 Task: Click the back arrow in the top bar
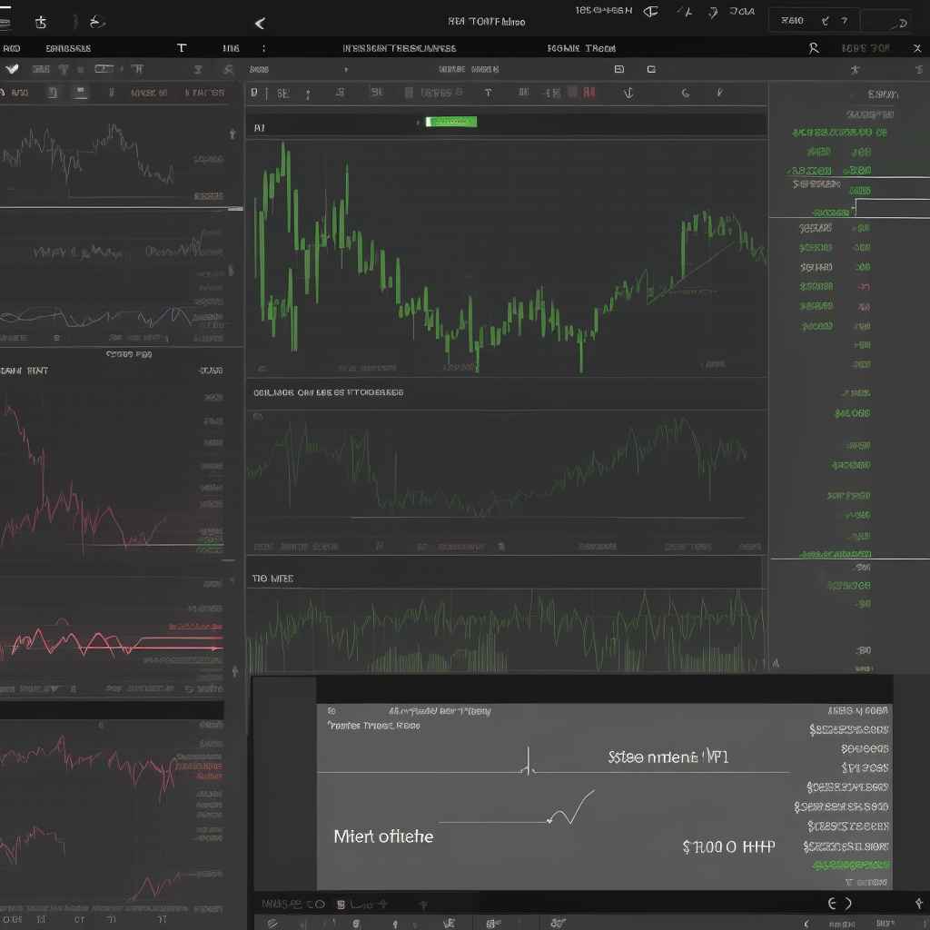[x=260, y=24]
